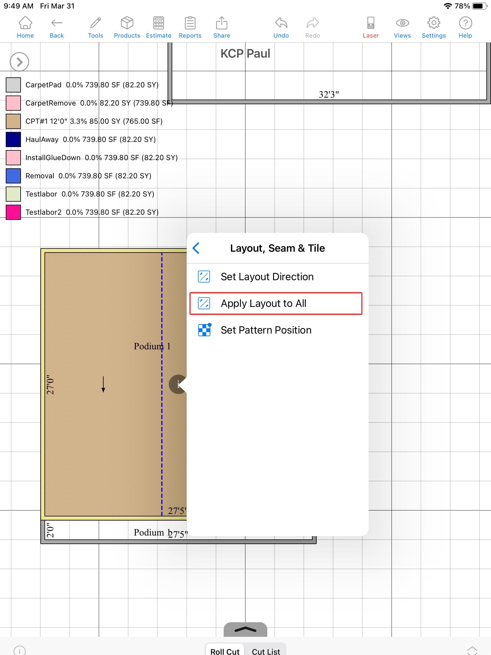Activate the Laser measuring tool
Image resolution: width=491 pixels, height=655 pixels.
(x=371, y=28)
